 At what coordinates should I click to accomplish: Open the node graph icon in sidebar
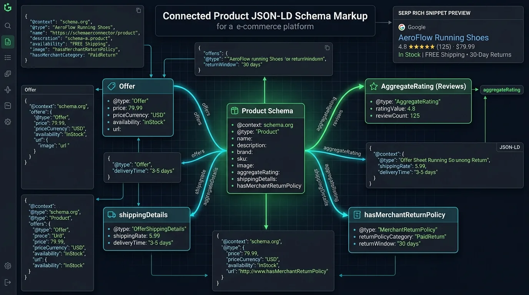[8, 90]
